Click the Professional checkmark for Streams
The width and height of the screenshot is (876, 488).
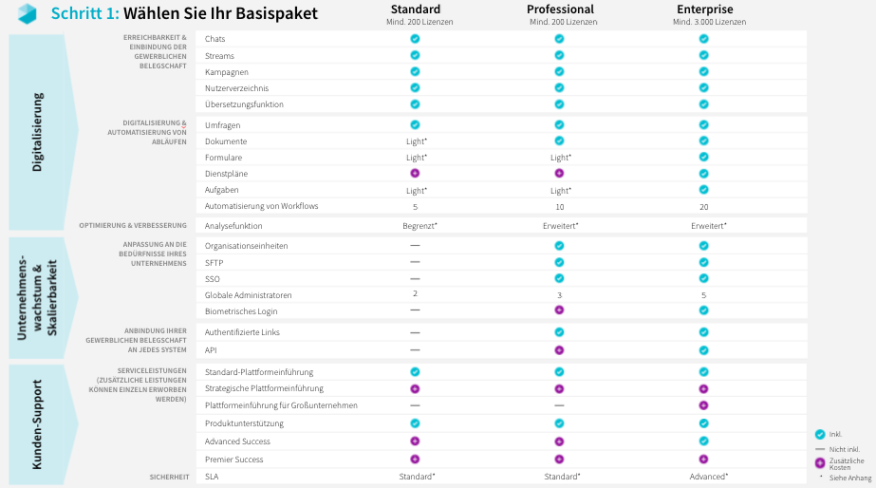click(559, 55)
